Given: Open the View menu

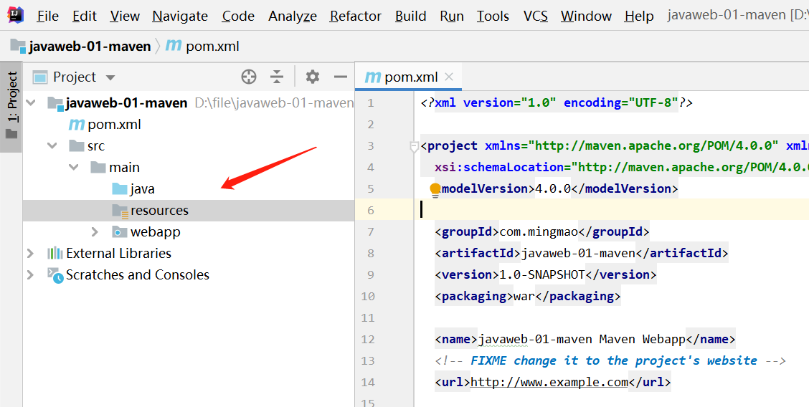Looking at the screenshot, I should [124, 16].
